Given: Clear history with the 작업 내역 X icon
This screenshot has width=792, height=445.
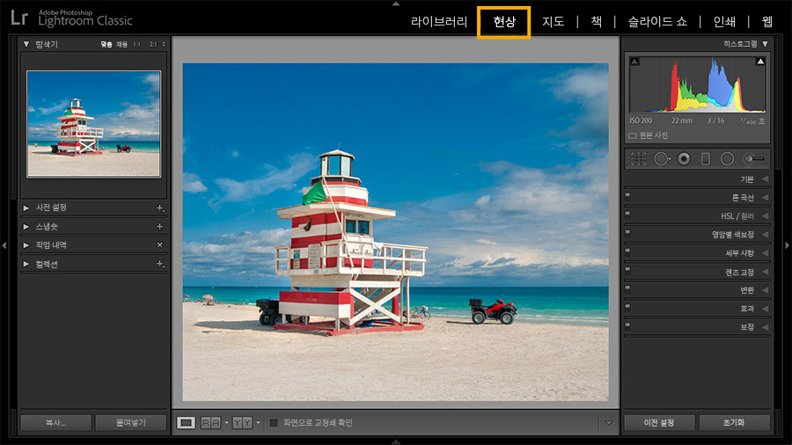Looking at the screenshot, I should 159,245.
